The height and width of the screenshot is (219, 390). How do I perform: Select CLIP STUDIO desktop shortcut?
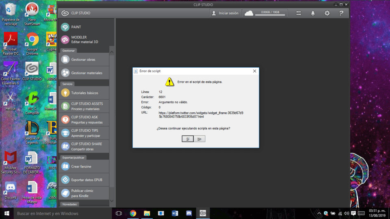32,71
